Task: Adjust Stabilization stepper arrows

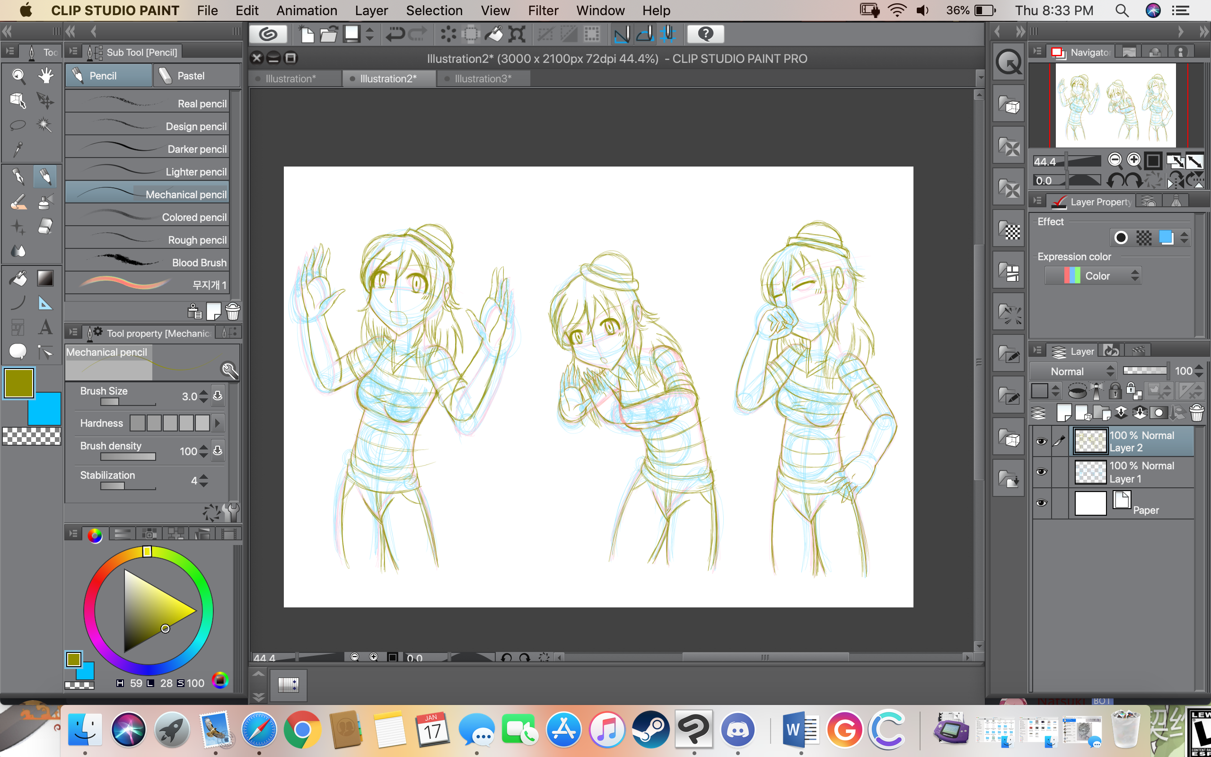Action: pyautogui.click(x=203, y=481)
